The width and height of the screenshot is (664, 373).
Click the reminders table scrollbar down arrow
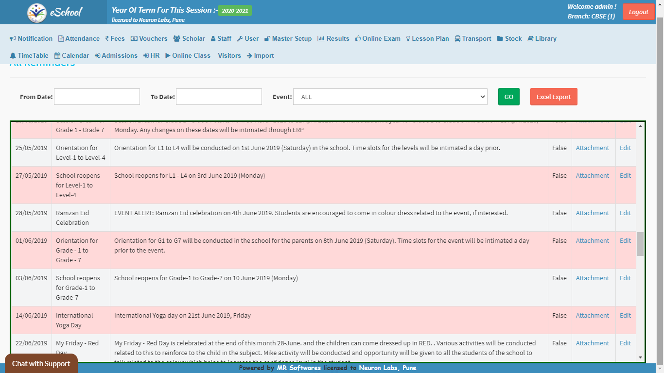[640, 357]
